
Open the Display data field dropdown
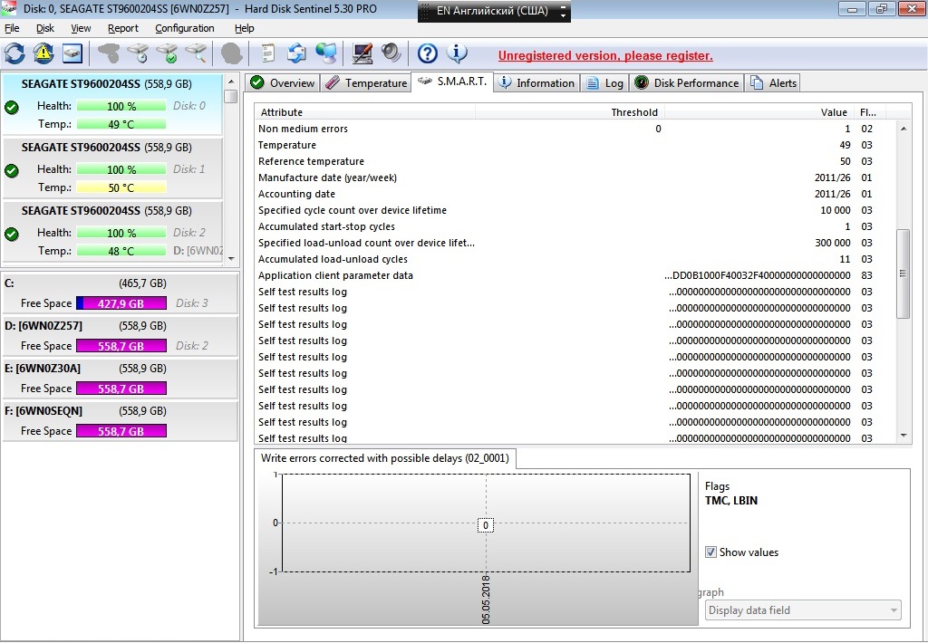(x=803, y=609)
